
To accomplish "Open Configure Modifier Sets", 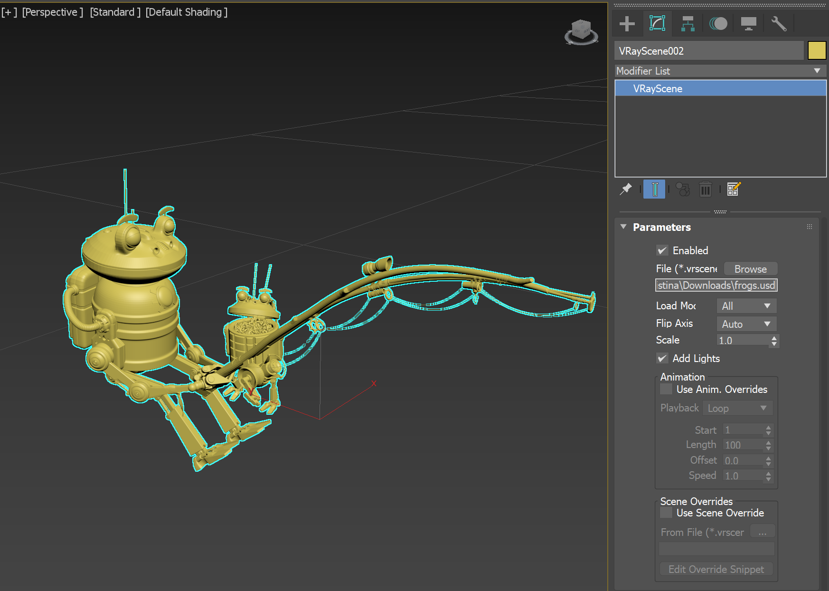I will (x=733, y=189).
